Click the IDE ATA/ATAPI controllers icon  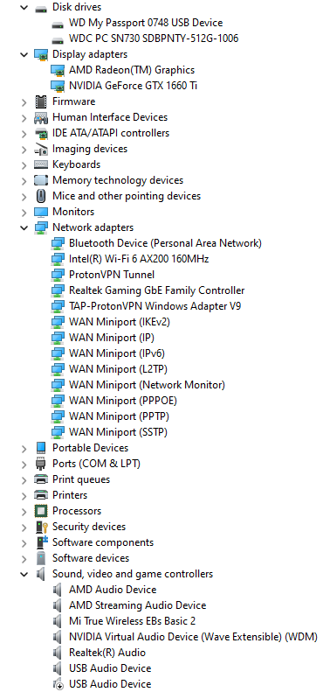tap(41, 133)
